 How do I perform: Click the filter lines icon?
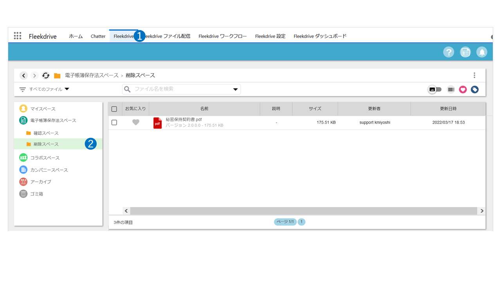[x=23, y=89]
